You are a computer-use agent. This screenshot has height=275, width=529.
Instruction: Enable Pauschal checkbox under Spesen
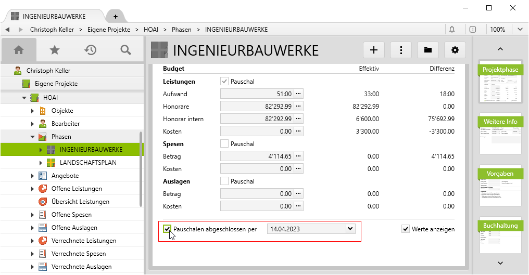point(224,143)
